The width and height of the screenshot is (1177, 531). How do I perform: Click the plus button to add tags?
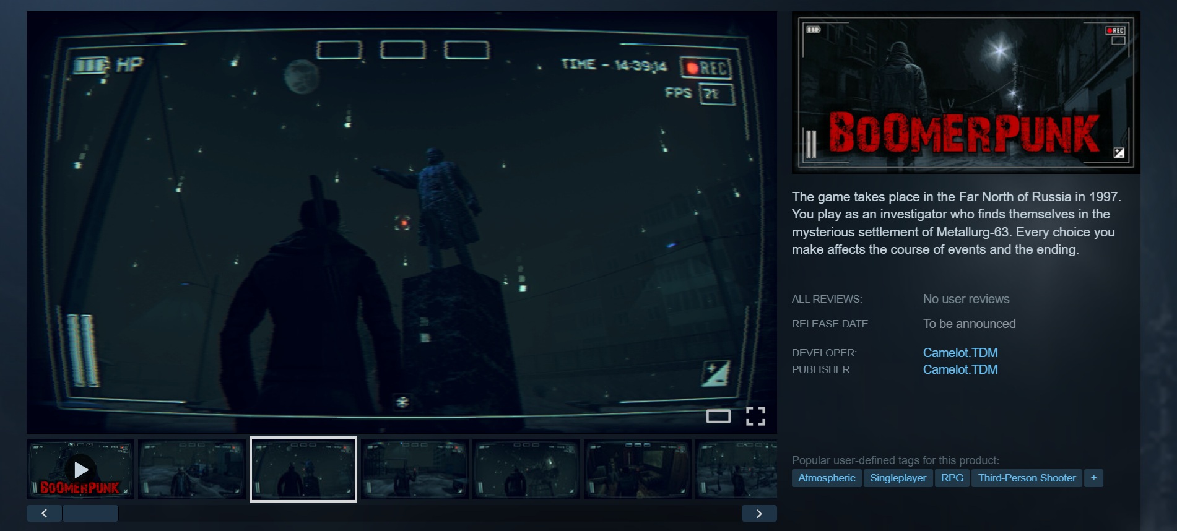pos(1093,478)
